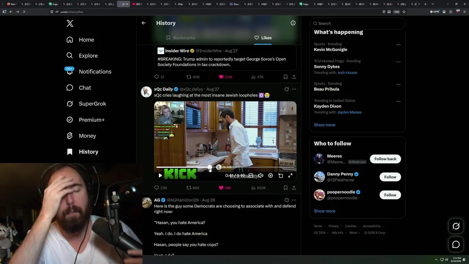This screenshot has width=469, height=264.
Task: Bookmark this page with the star icon
Action: (x=404, y=12)
